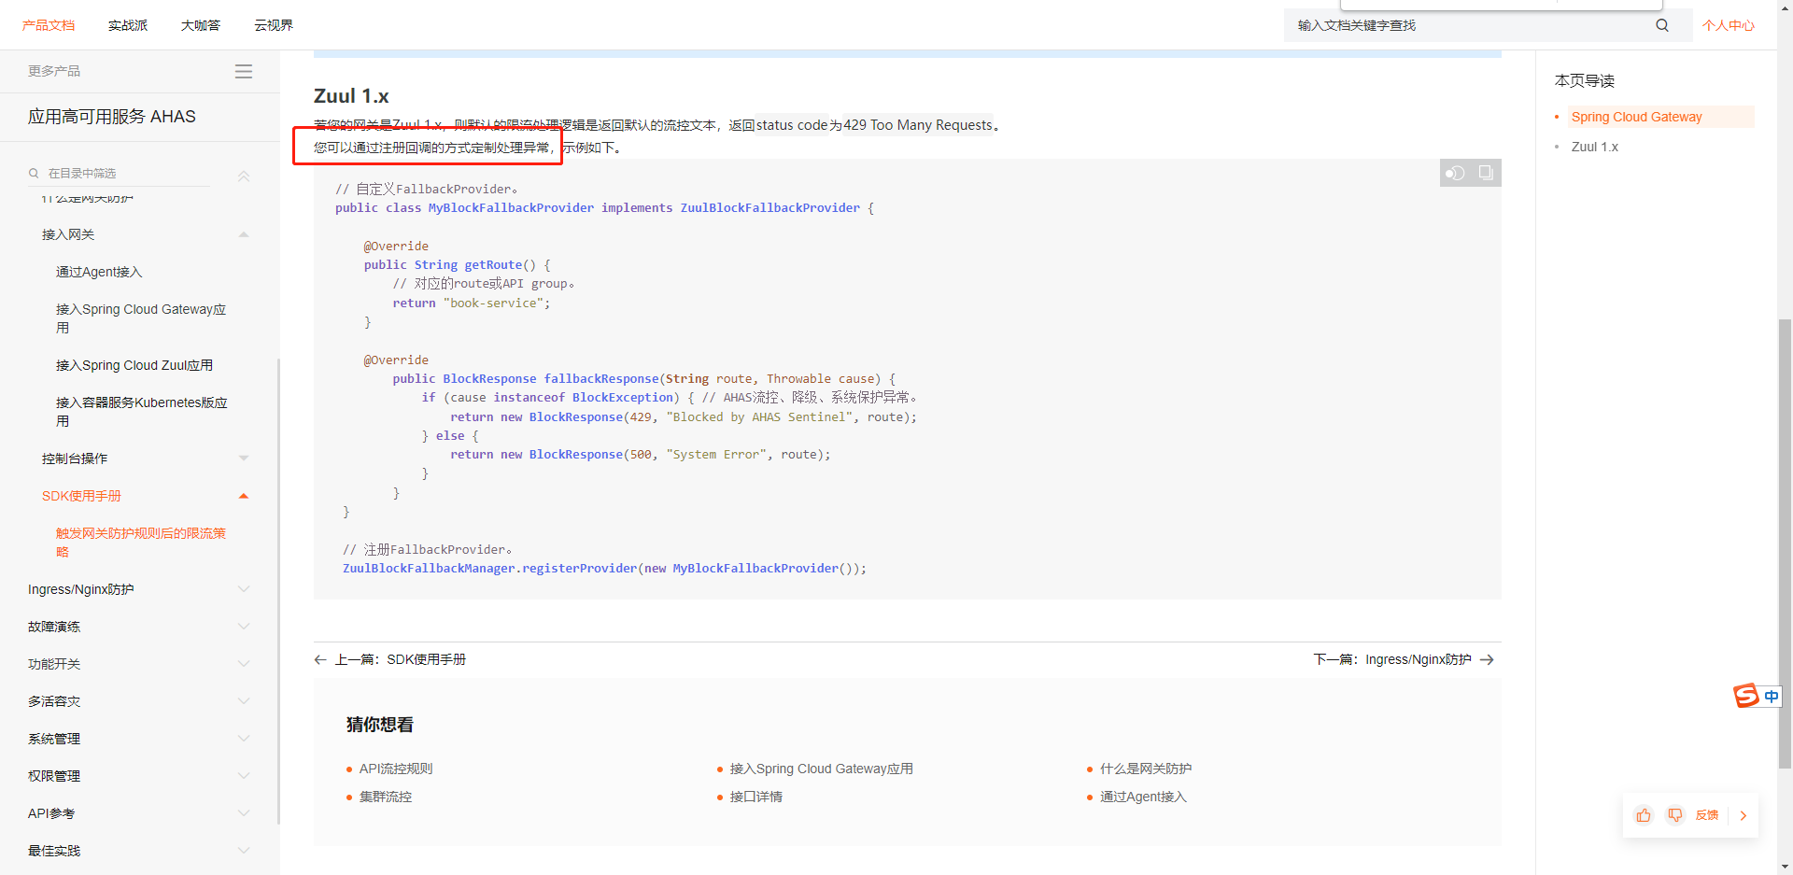The width and height of the screenshot is (1793, 875).
Task: Expand the 权限管理 section
Action: point(244,776)
